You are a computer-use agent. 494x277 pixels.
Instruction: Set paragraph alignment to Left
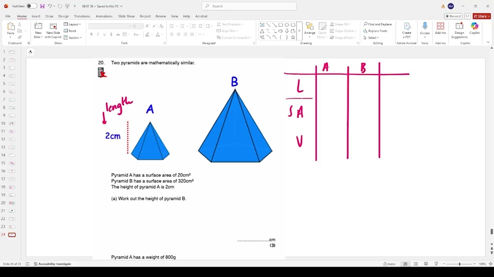(x=172, y=34)
